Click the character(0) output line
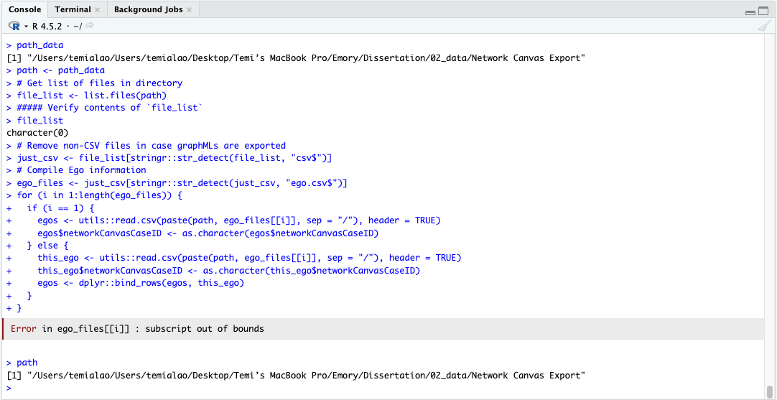 (34, 133)
